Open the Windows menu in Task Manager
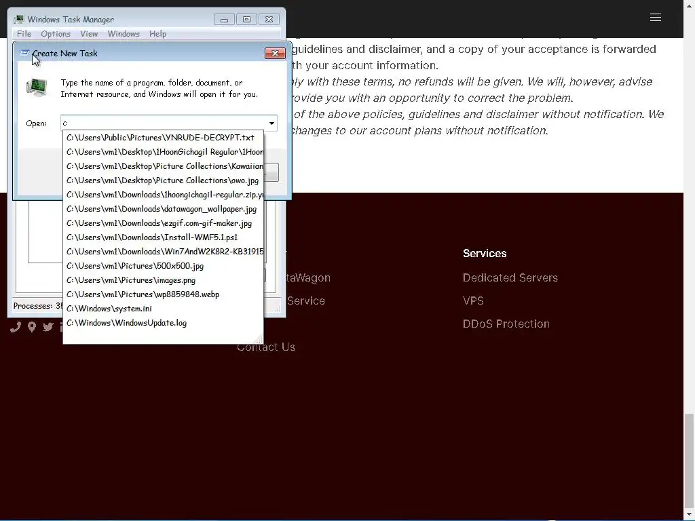Viewport: 695px width, 521px height. 124,34
